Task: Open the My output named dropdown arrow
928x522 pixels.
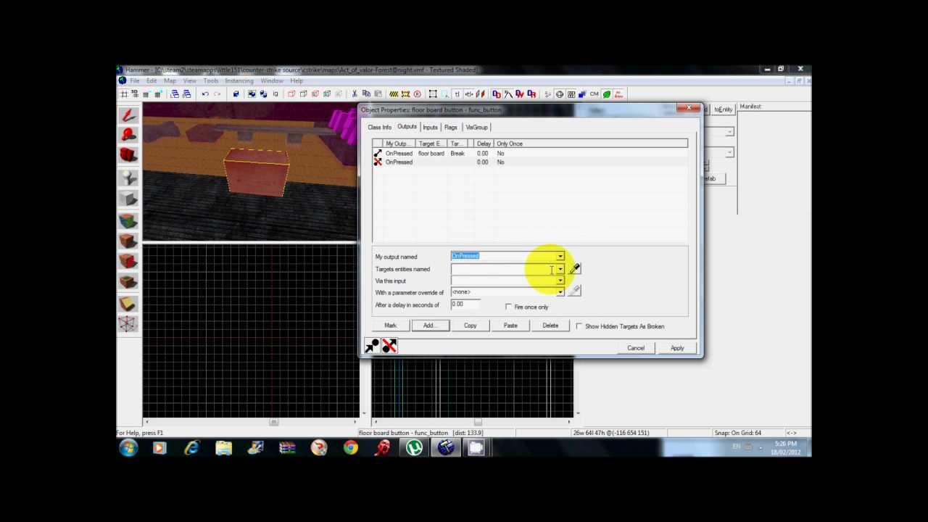Action: coord(560,256)
